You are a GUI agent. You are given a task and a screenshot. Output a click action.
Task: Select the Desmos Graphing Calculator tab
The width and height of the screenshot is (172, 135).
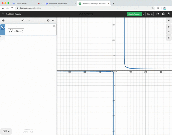(x=94, y=4)
